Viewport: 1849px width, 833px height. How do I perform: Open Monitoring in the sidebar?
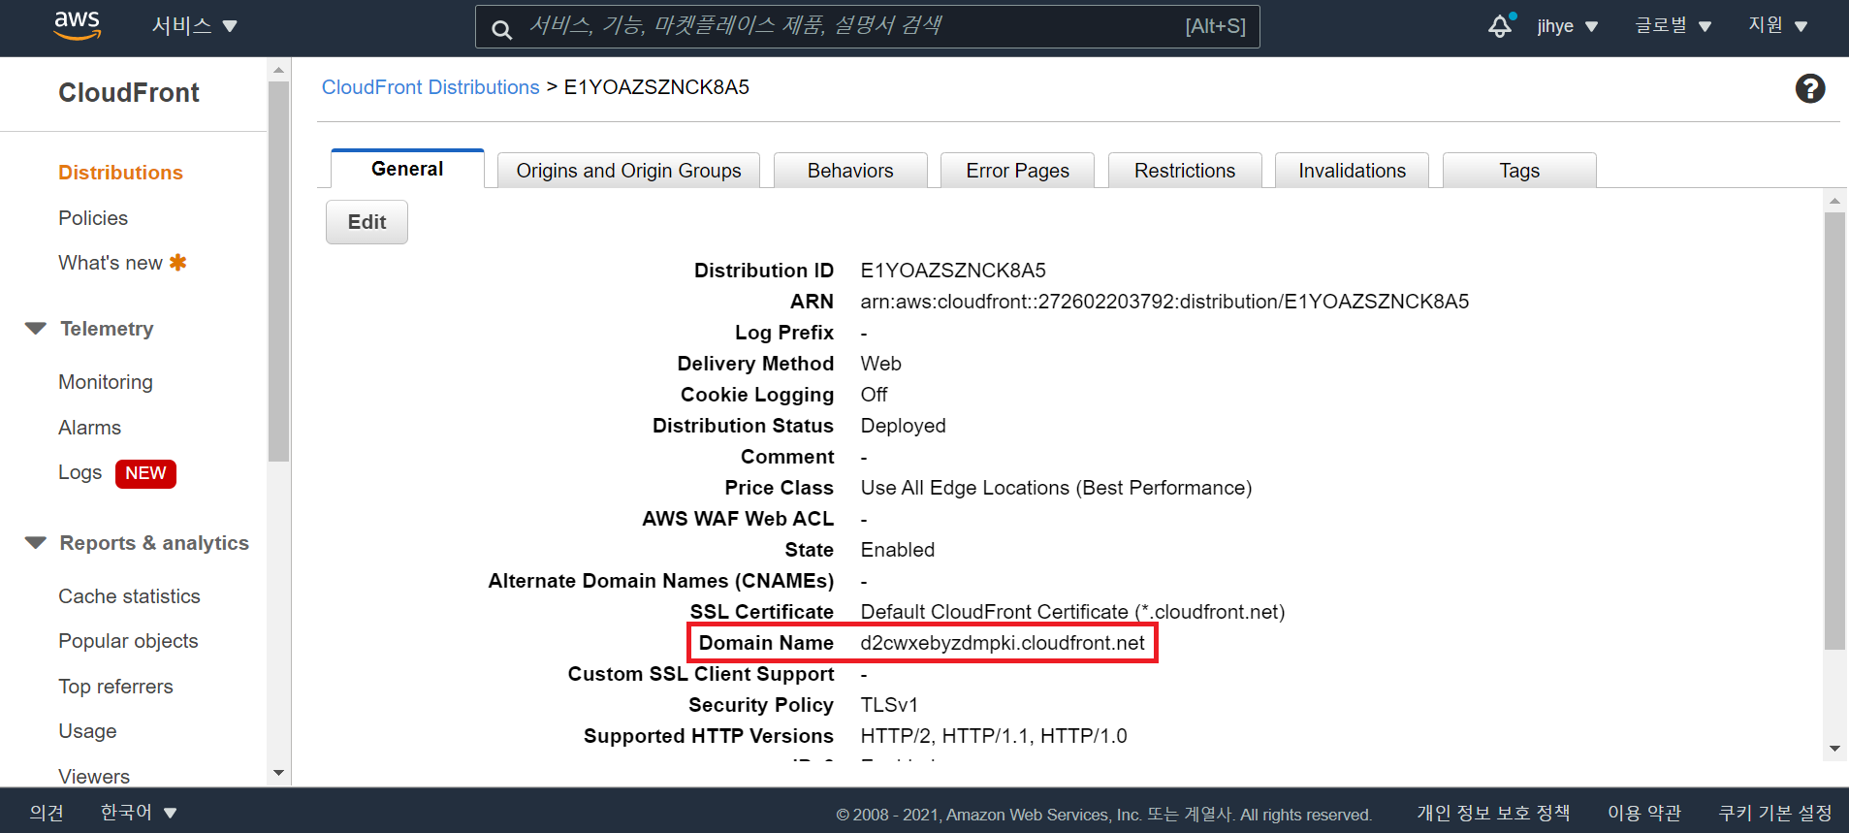[x=106, y=382]
